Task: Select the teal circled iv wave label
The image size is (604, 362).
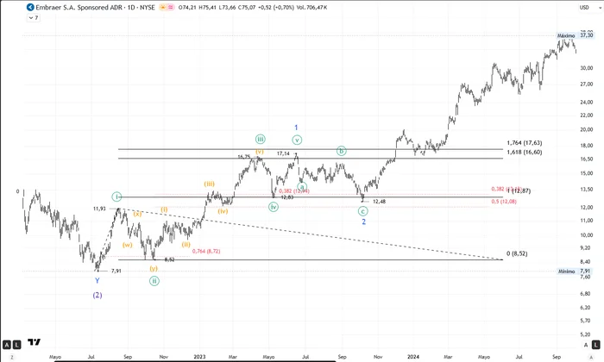Action: click(x=274, y=207)
